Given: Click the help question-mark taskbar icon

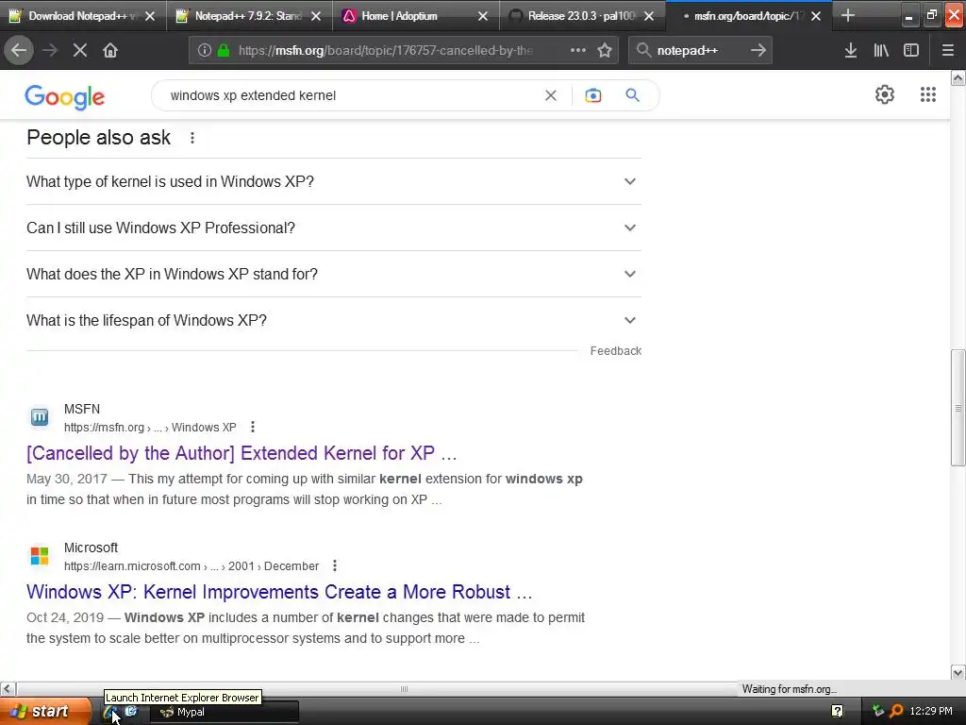Looking at the screenshot, I should tap(838, 712).
